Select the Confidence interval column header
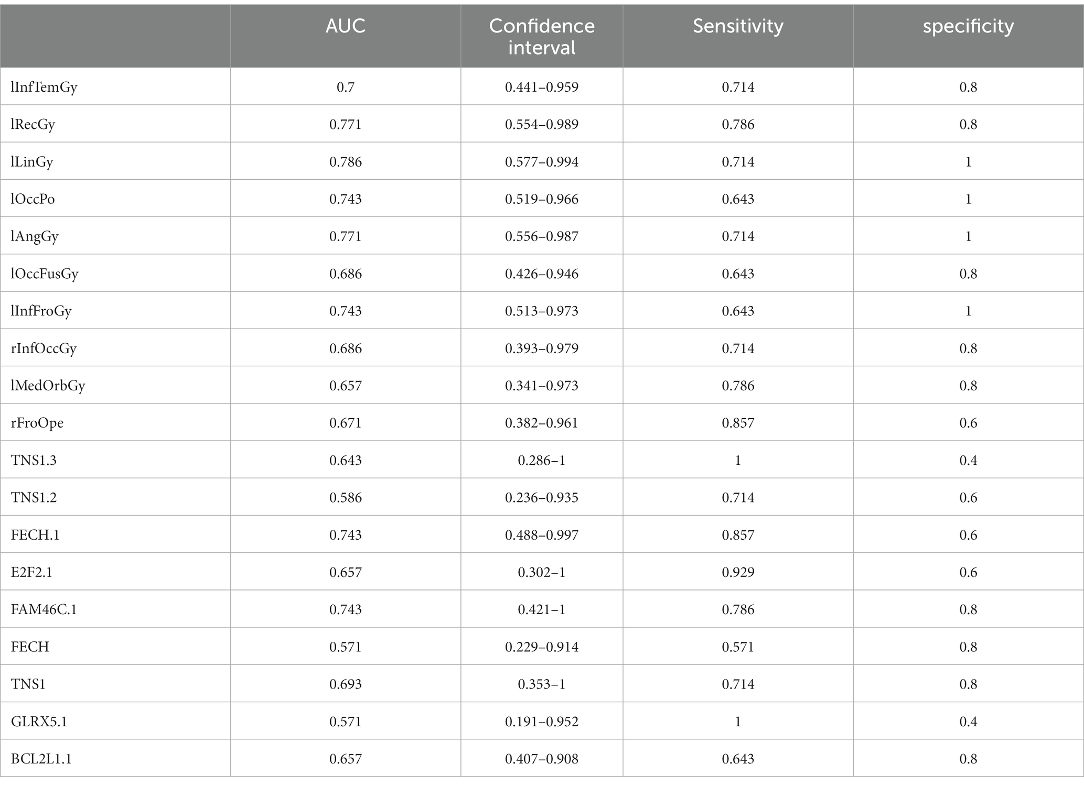1084x786 pixels. point(542,37)
